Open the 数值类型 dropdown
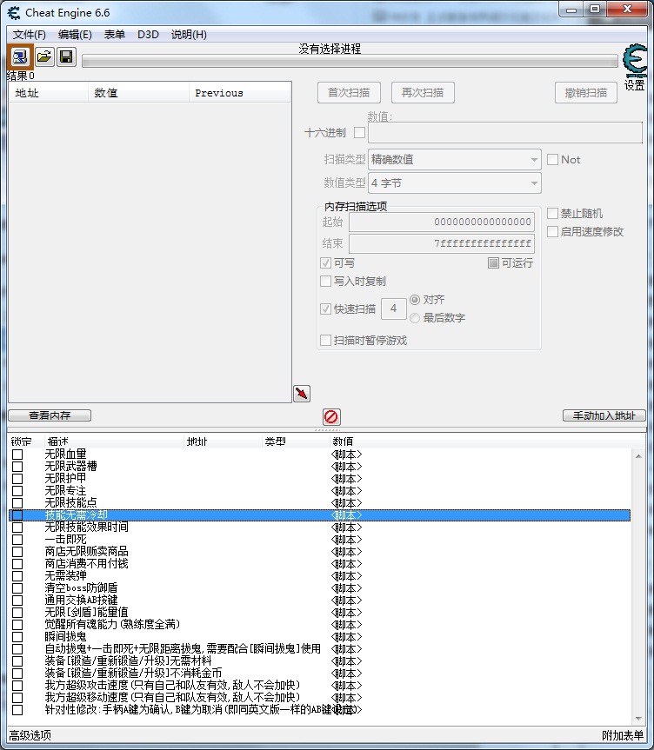This screenshot has height=750, width=654. 454,183
